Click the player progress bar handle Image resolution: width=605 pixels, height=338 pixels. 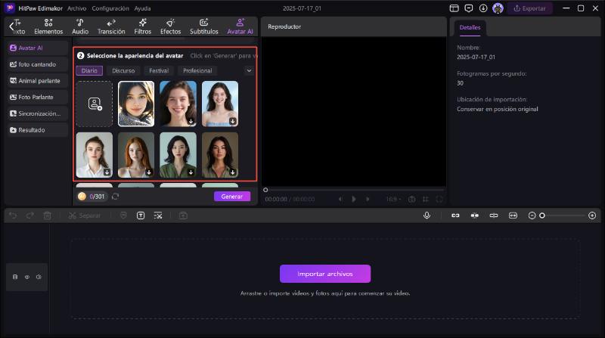[x=265, y=190]
